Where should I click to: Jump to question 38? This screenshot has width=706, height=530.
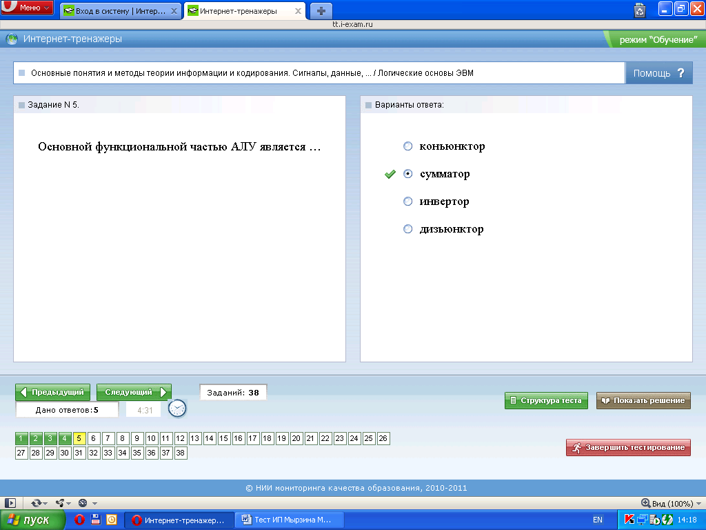point(180,453)
